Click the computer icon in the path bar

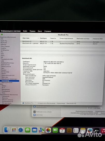pyautogui.click(x=23, y=103)
